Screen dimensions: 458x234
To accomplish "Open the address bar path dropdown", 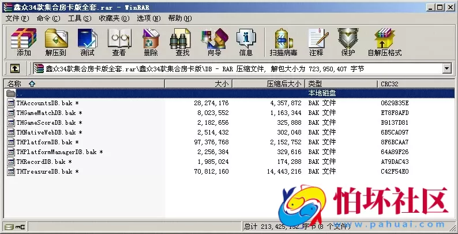I will pyautogui.click(x=446, y=69).
